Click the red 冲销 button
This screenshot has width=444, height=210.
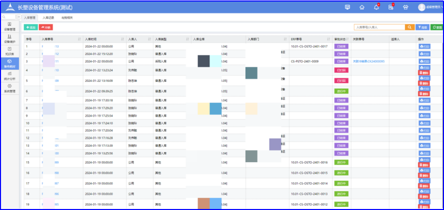point(45,27)
